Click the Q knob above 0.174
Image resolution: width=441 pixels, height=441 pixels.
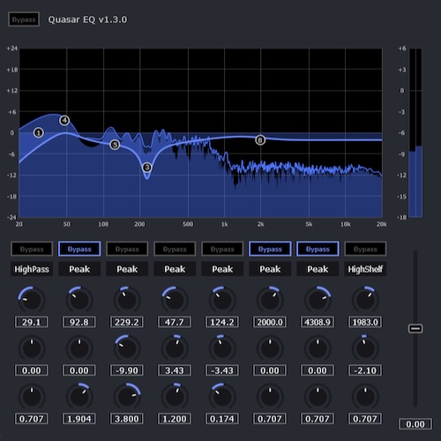(222, 397)
